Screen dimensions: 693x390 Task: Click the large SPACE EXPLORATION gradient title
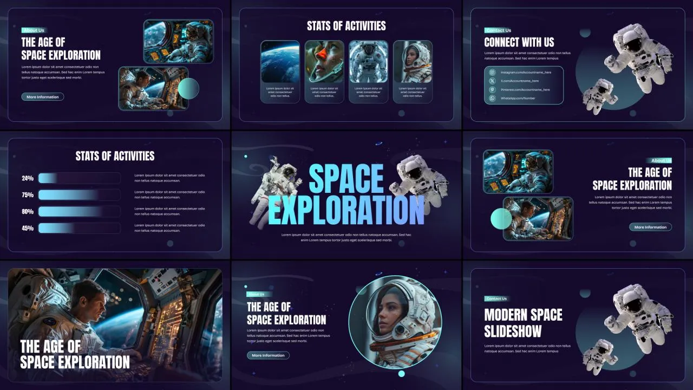tap(346, 194)
